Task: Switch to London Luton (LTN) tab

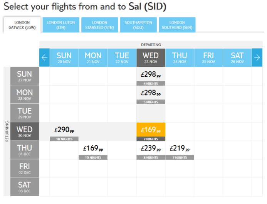Action: tap(61, 25)
